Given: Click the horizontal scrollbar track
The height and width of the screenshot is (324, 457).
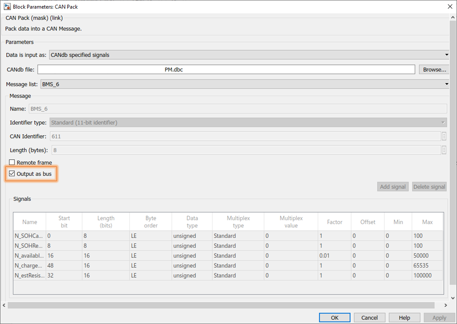Looking at the screenshot, I should (221, 305).
